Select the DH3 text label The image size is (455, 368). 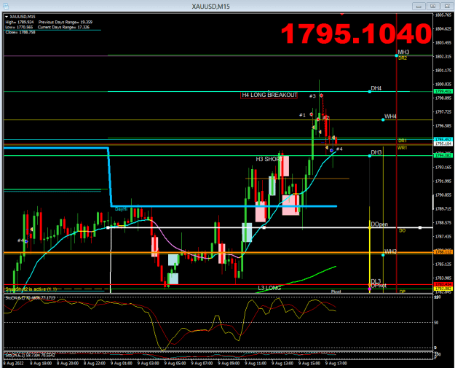coord(376,152)
